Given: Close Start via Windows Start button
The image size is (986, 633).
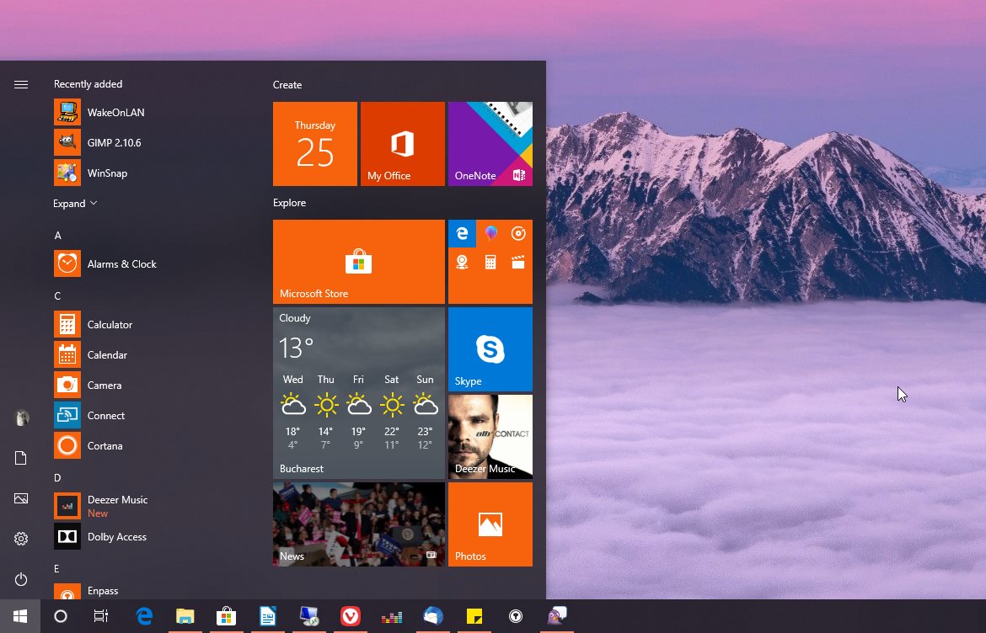Looking at the screenshot, I should coord(20,616).
